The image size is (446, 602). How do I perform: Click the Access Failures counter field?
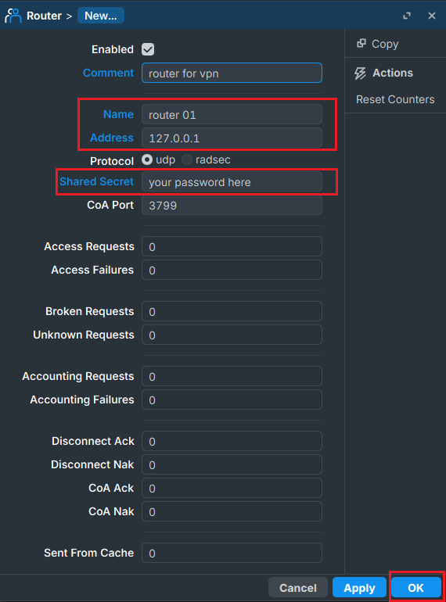click(232, 270)
